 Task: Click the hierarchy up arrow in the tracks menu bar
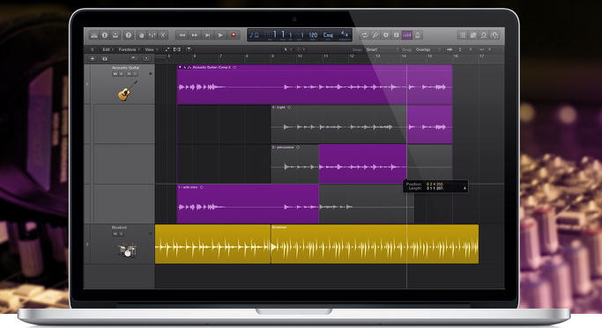coord(93,49)
